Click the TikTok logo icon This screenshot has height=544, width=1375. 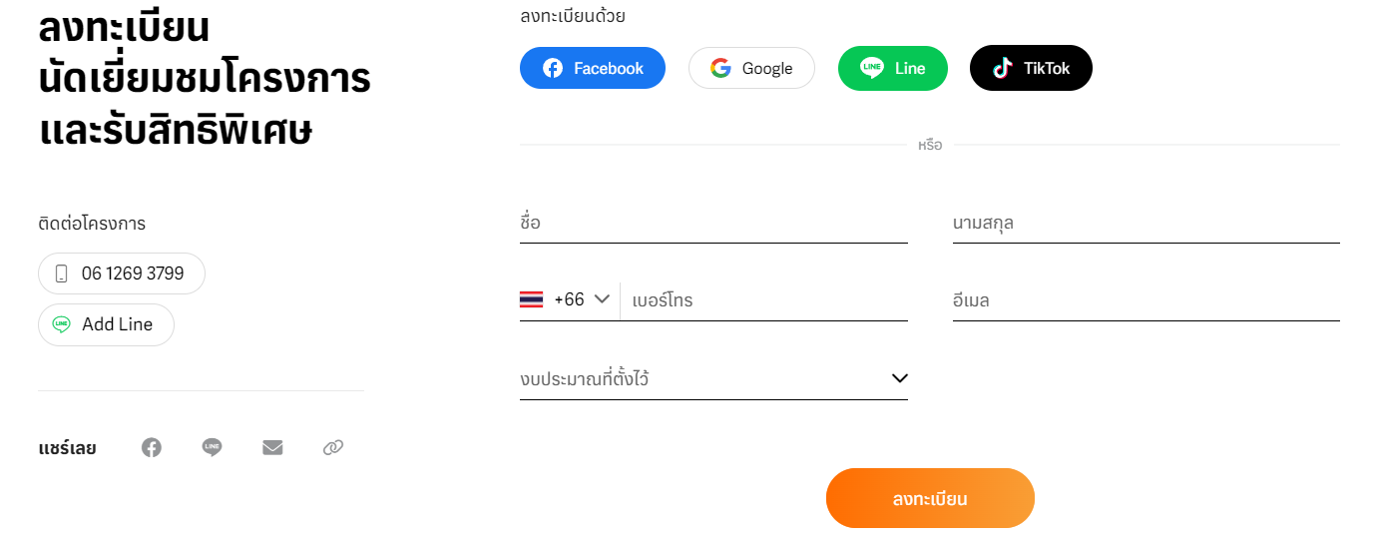click(1002, 68)
